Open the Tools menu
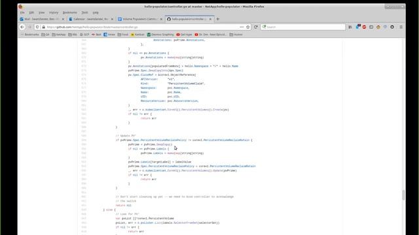 click(x=84, y=12)
